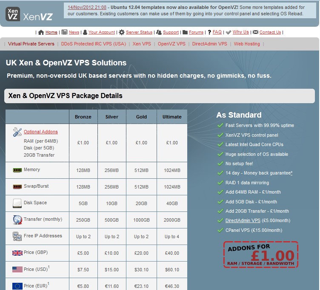The width and height of the screenshot is (320, 290).
Task: Open the Optional Addons link
Action: 41,132
